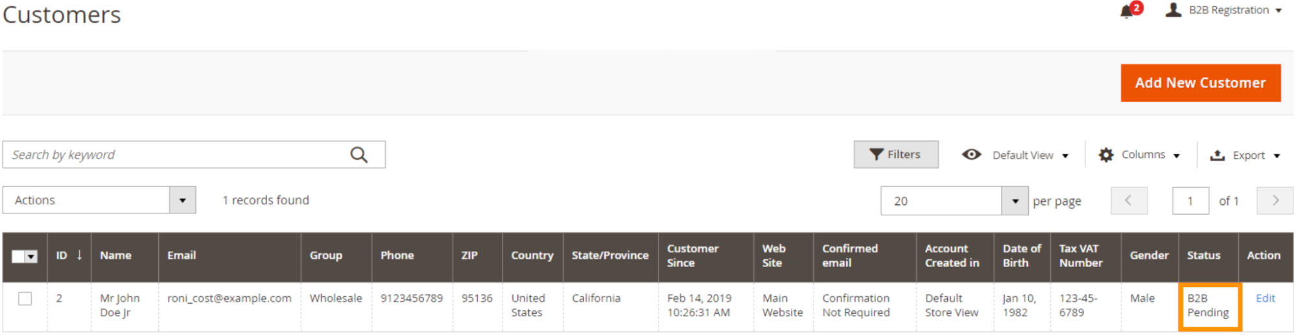This screenshot has width=1296, height=335.
Task: Toggle the select-all checkbox in header
Action: (x=19, y=257)
